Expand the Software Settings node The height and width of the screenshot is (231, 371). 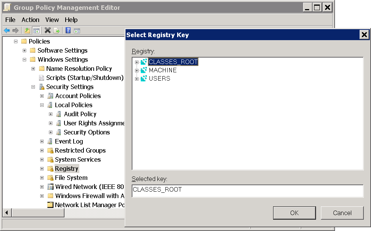click(25, 51)
